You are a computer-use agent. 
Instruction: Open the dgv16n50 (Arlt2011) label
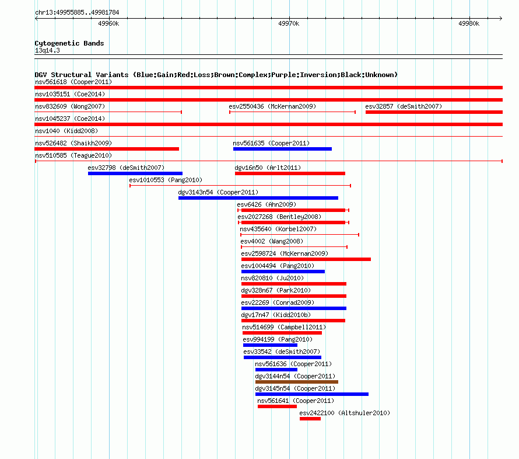(268, 168)
